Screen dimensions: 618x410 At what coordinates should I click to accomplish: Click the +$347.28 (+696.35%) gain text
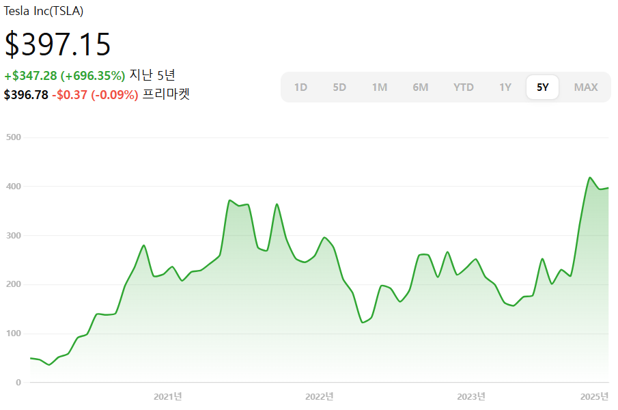click(65, 76)
